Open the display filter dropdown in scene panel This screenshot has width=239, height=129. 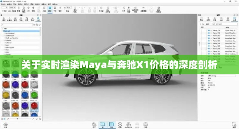tap(209, 24)
